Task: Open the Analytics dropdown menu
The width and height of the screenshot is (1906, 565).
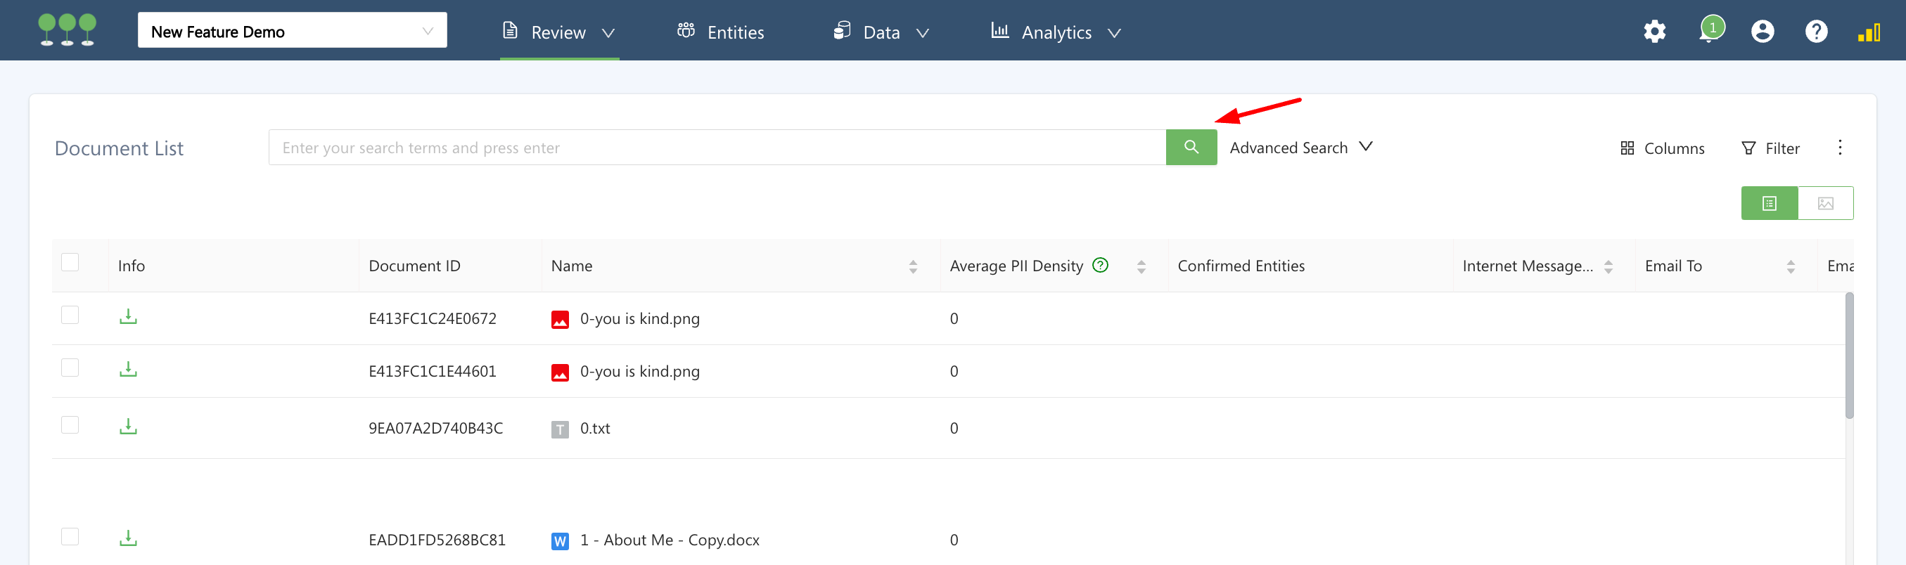Action: click(1056, 32)
